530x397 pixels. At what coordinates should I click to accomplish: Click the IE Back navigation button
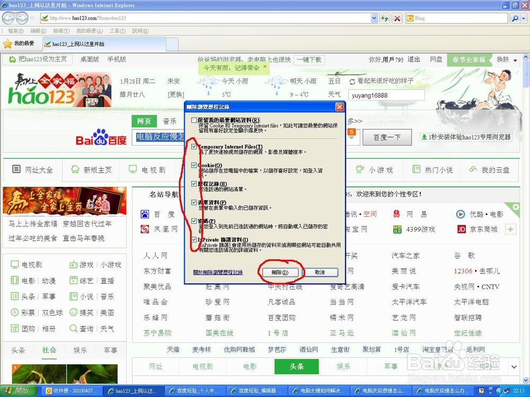tap(8, 18)
